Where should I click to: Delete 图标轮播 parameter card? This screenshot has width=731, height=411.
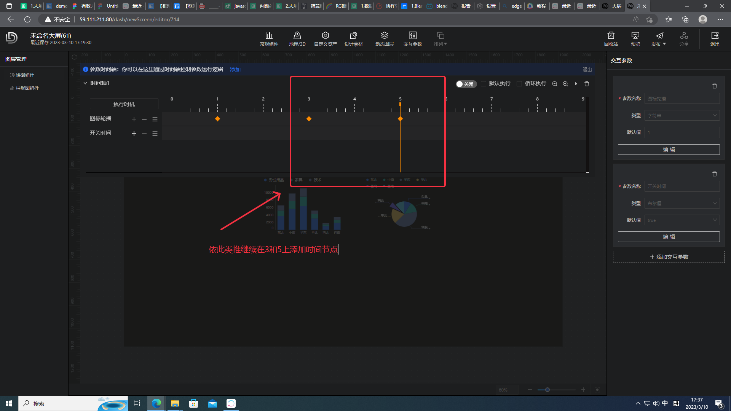tap(715, 86)
